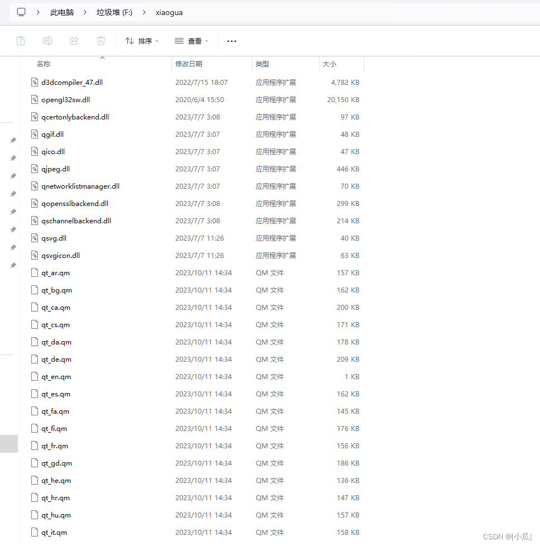540x546 pixels.
Task: Click size 20,150 KB cell
Action: (x=343, y=100)
